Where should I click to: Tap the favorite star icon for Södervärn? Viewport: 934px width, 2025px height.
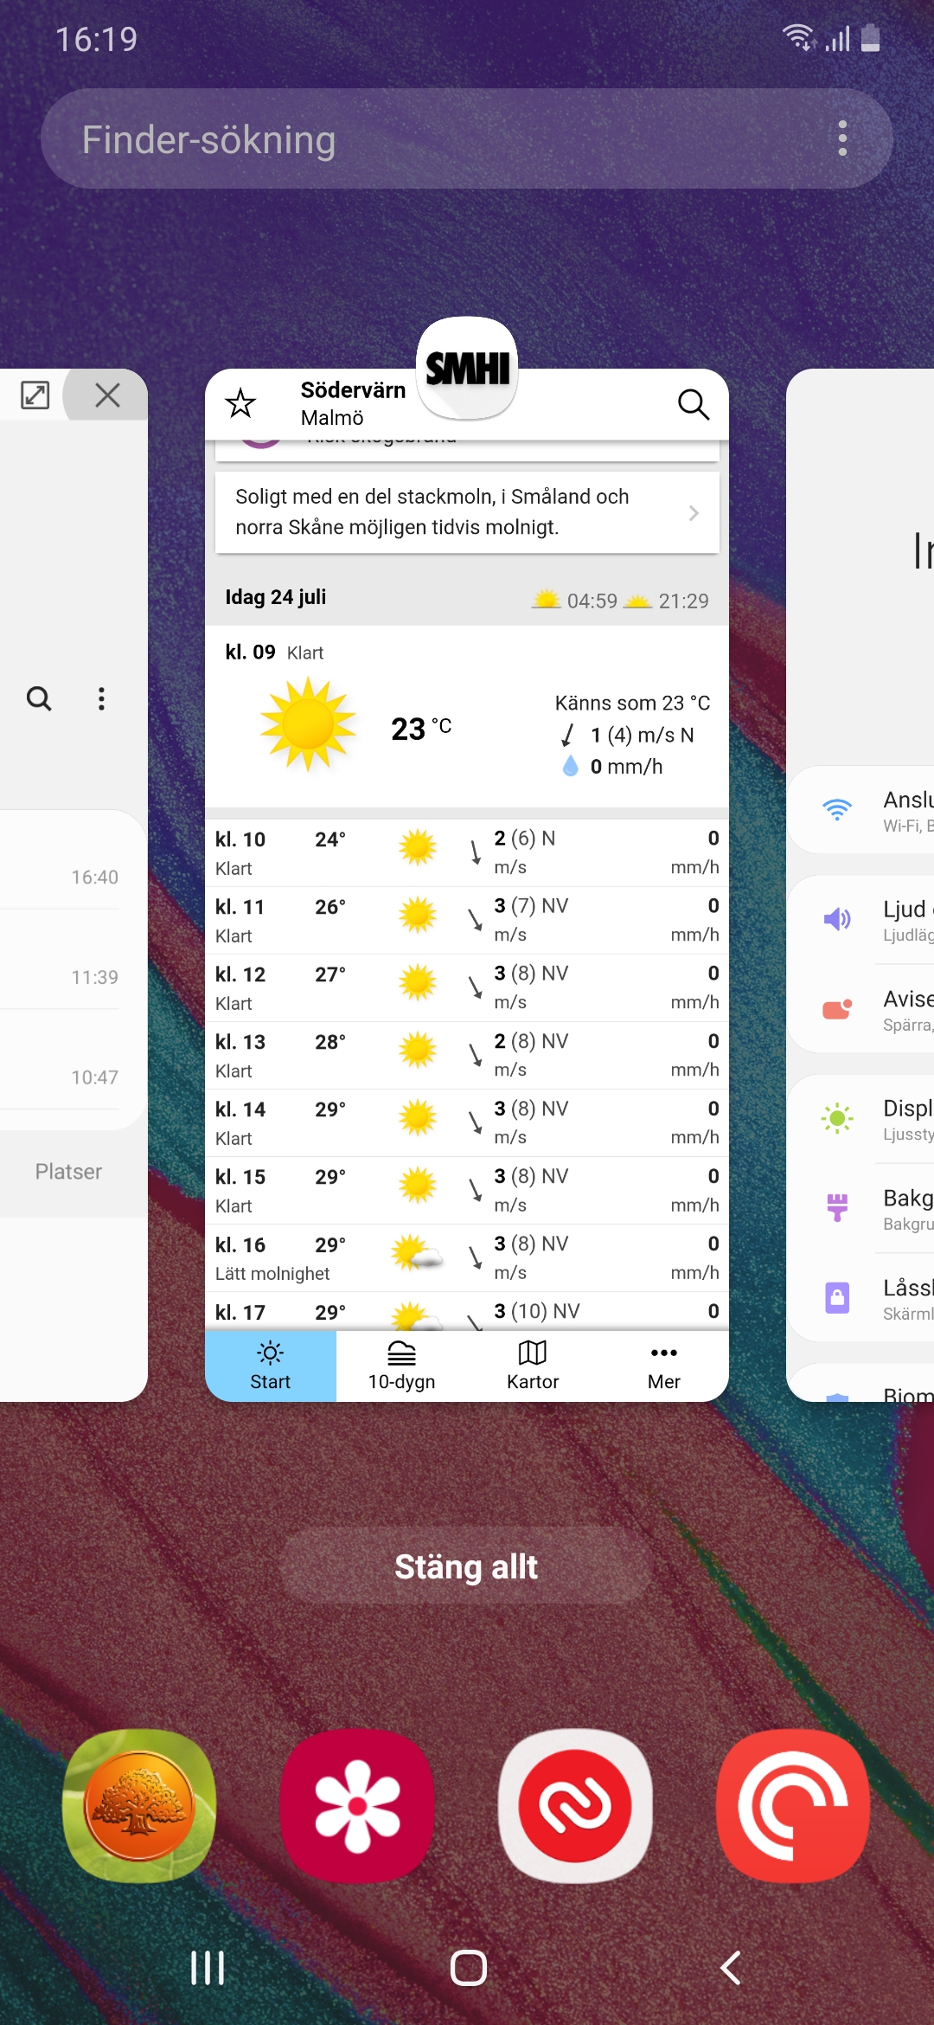click(x=240, y=403)
